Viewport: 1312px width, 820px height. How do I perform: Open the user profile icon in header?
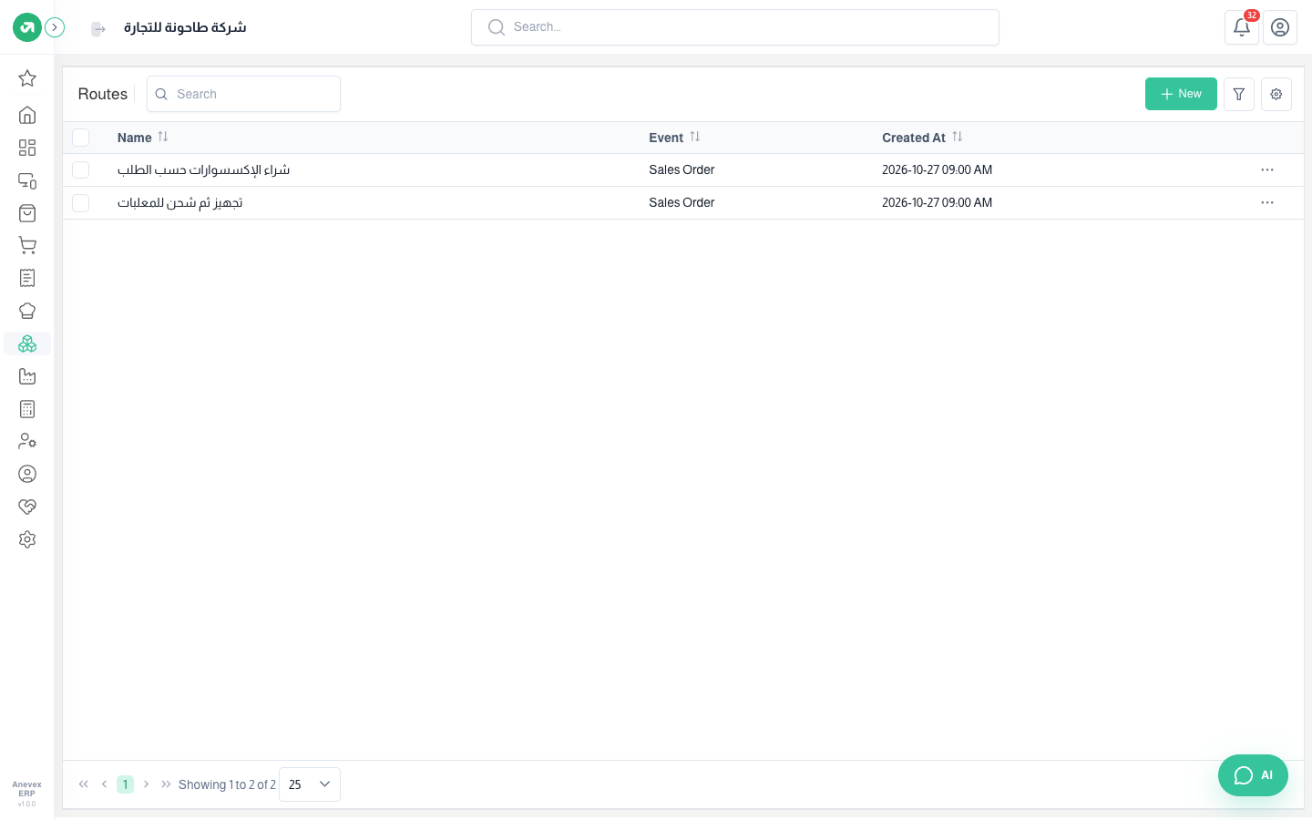point(1280,27)
